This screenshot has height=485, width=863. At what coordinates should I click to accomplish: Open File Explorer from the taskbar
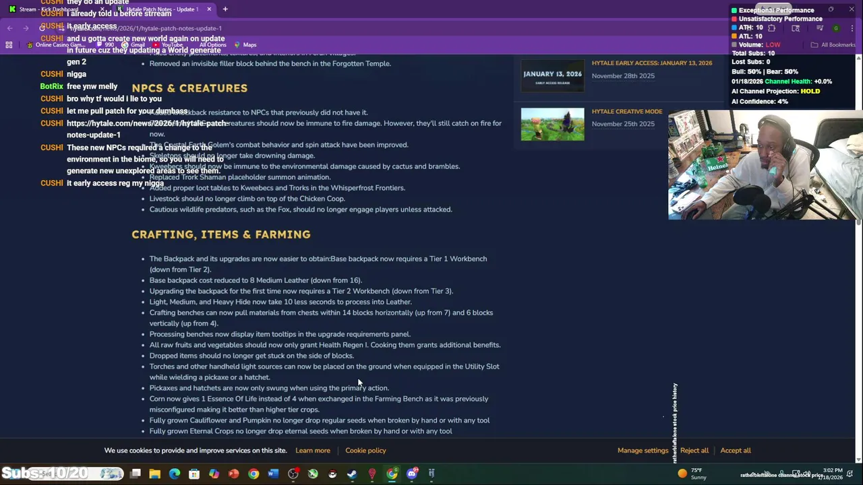click(x=155, y=474)
